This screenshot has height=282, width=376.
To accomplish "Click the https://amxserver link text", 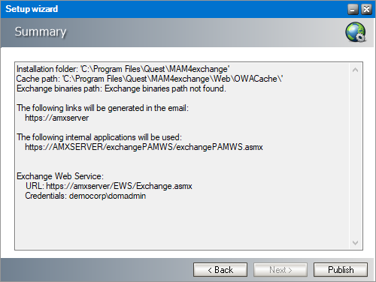I will [x=57, y=118].
